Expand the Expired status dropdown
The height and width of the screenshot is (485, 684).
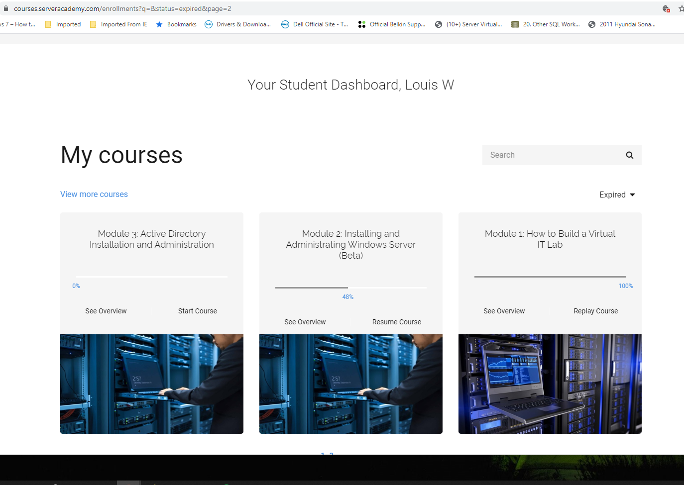[617, 194]
